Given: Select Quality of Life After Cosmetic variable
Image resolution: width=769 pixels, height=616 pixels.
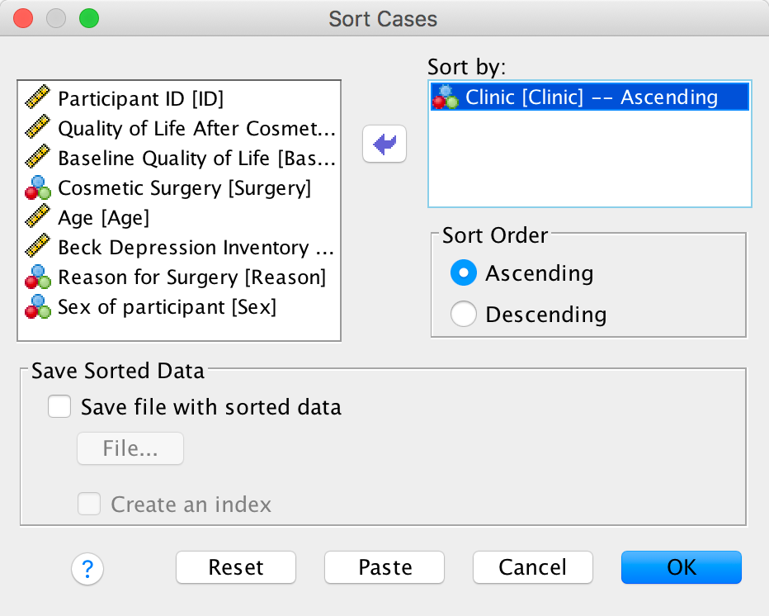Looking at the screenshot, I should coord(196,129).
